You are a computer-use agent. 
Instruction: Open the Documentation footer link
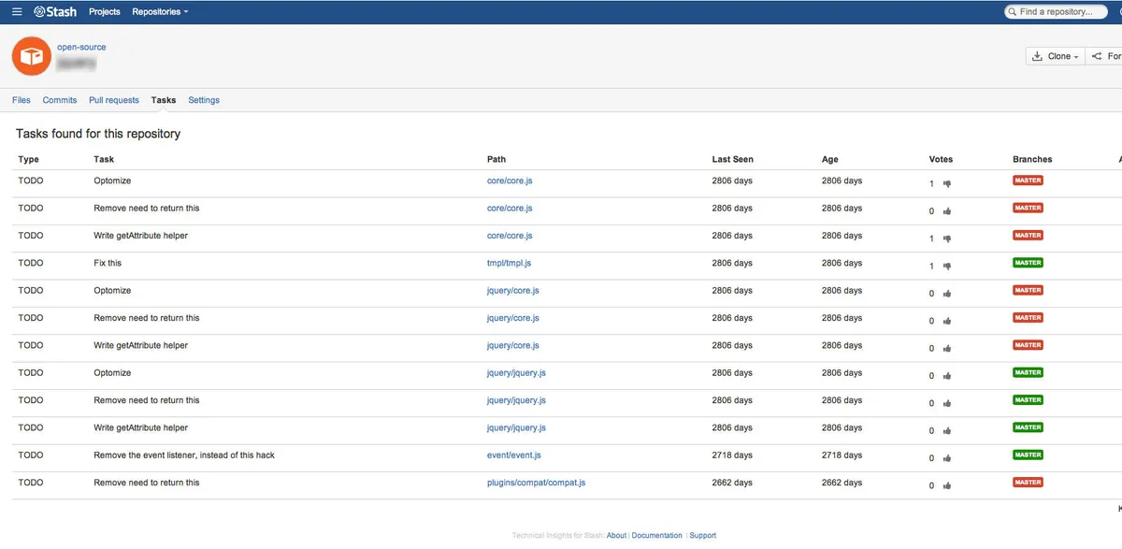(657, 536)
